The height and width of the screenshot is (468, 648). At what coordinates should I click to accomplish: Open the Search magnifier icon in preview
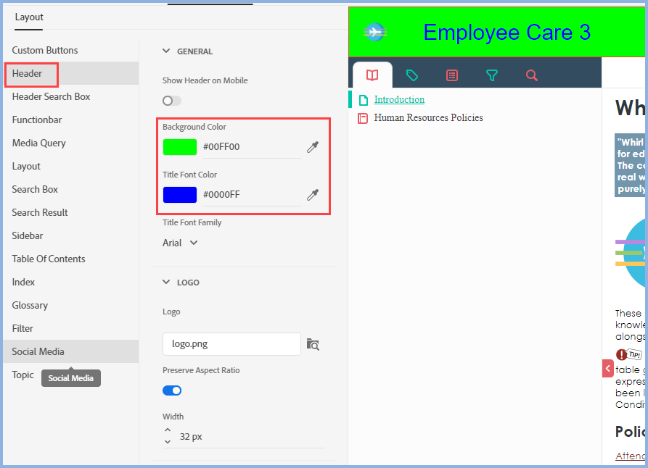531,75
